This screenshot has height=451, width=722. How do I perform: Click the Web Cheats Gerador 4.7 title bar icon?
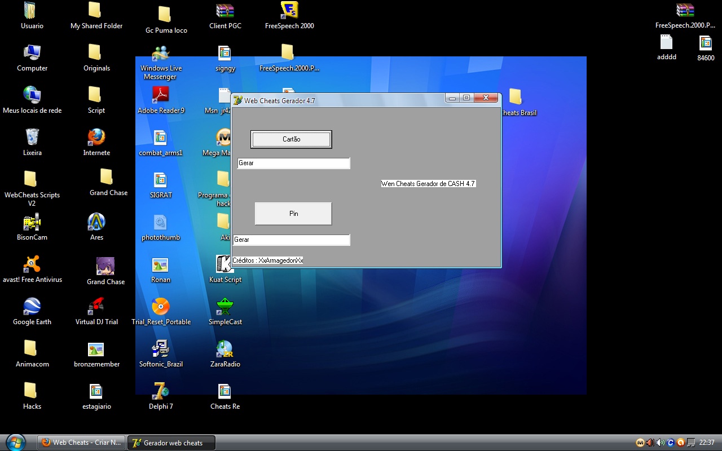(238, 100)
